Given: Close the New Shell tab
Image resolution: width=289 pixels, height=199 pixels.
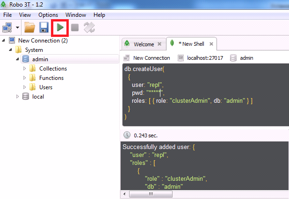Looking at the screenshot, I should 211,44.
